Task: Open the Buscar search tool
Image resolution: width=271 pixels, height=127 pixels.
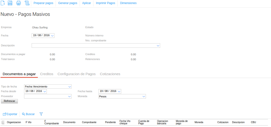Action: click(x=28, y=114)
